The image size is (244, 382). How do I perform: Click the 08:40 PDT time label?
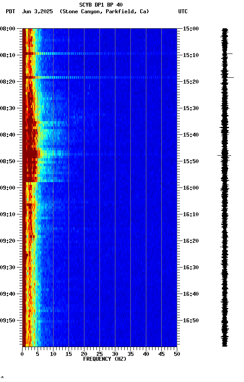(x=8, y=135)
